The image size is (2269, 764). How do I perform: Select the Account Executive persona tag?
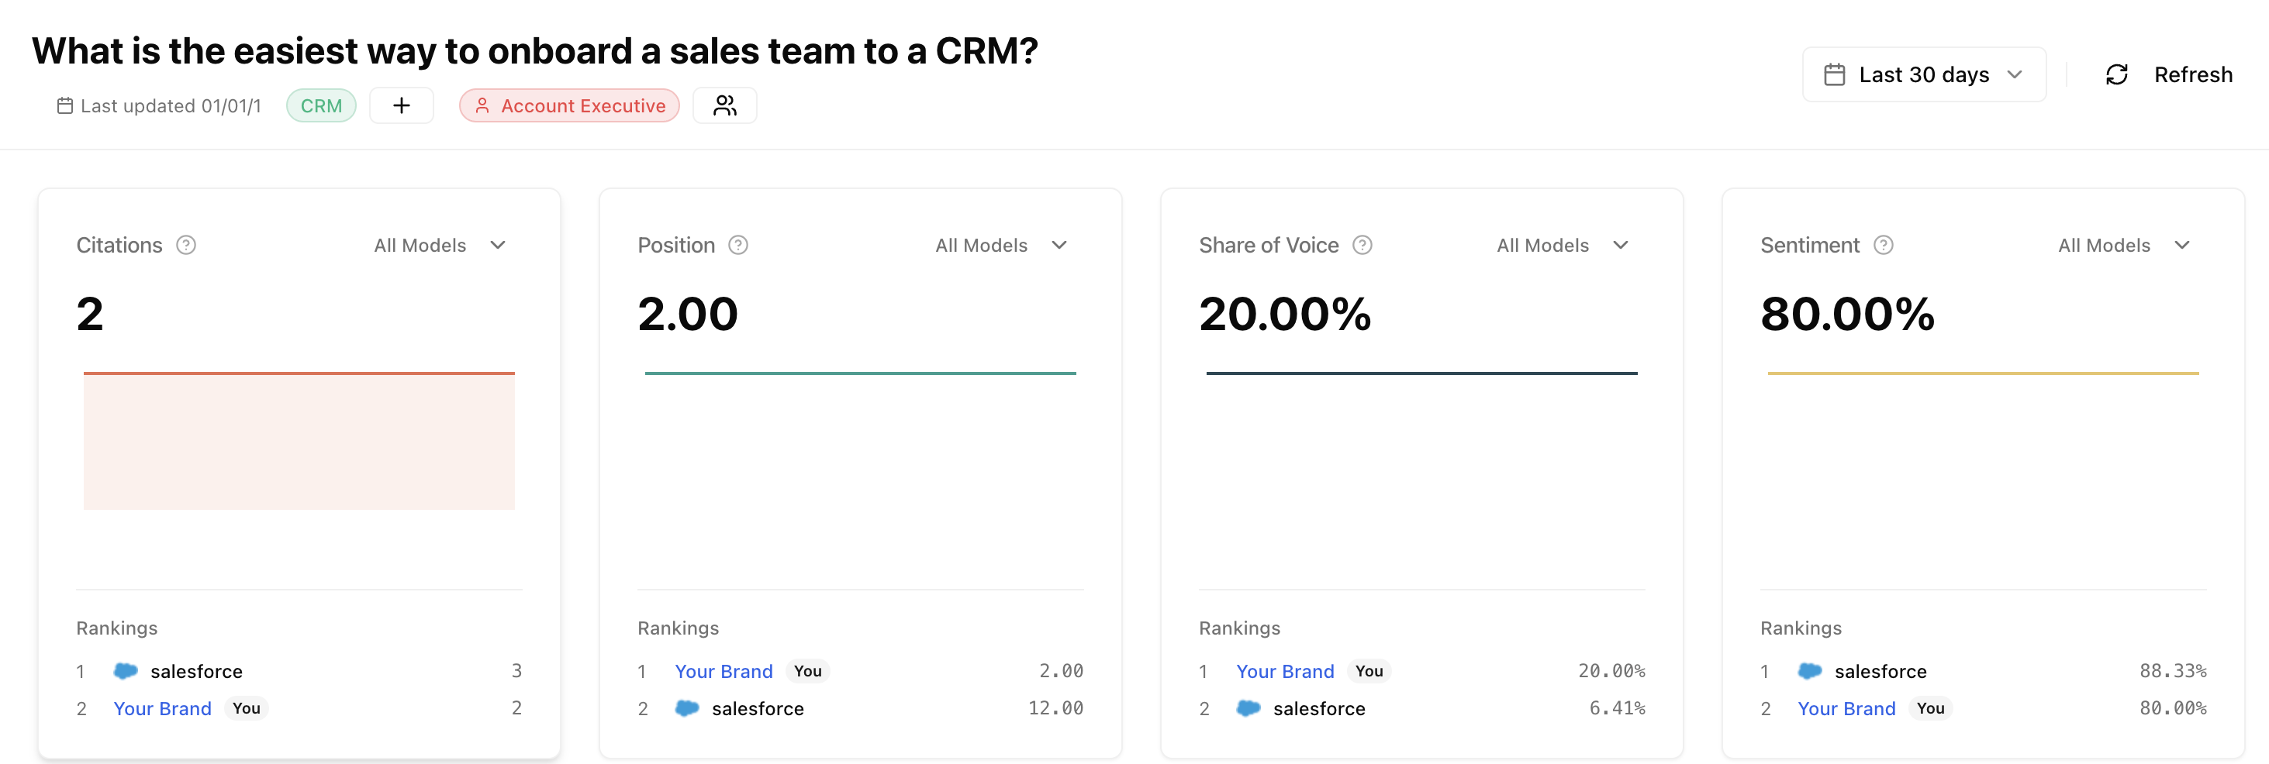pyautogui.click(x=569, y=105)
